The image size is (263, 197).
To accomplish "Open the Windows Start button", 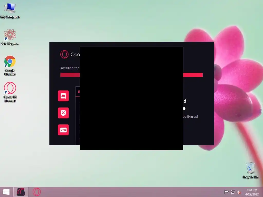I will 6,192.
